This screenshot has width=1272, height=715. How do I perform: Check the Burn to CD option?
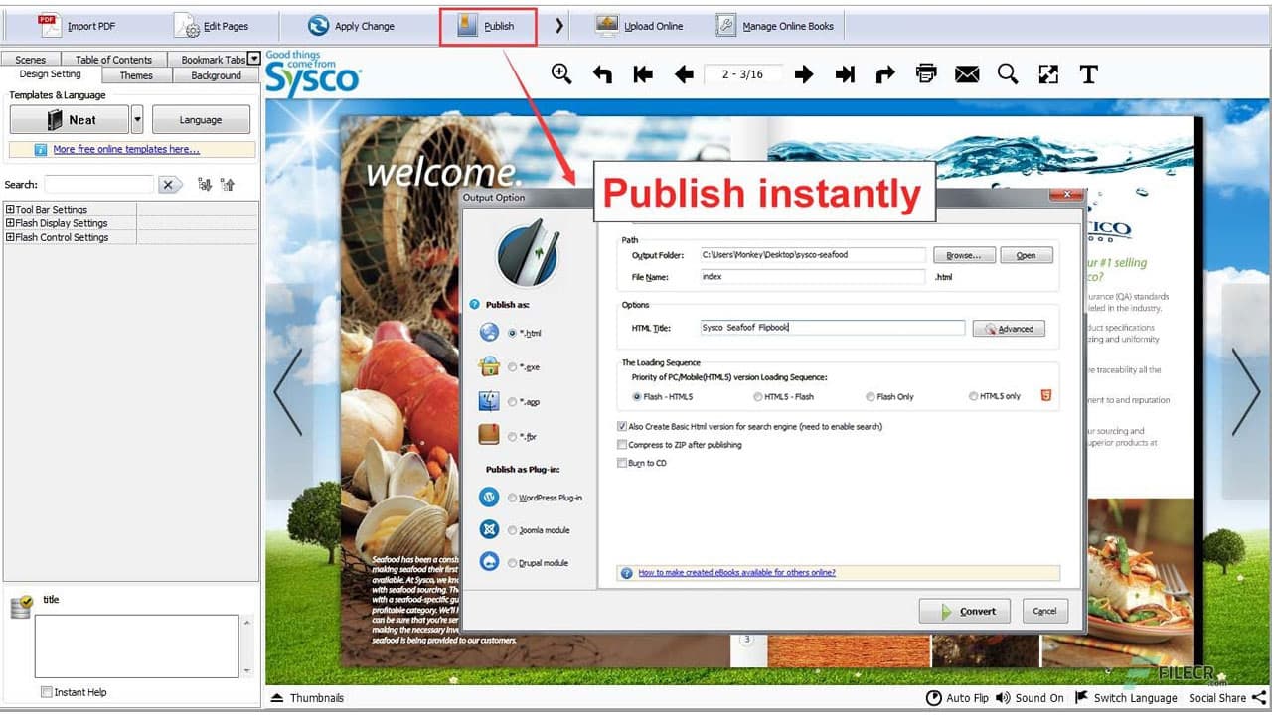(621, 463)
